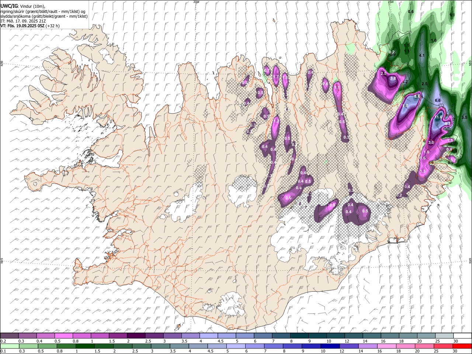
Task: Select lower legend swatch between 8 and 9
Action: tap(292, 346)
